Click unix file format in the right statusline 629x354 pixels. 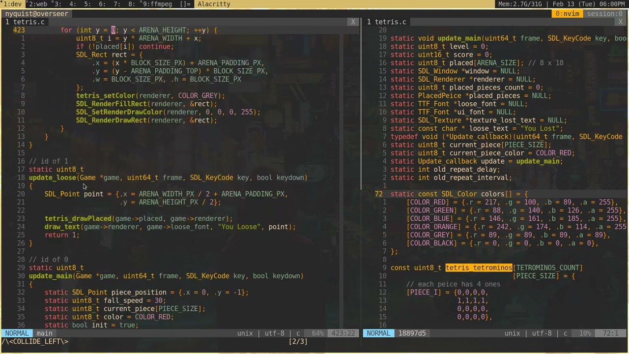(512, 333)
